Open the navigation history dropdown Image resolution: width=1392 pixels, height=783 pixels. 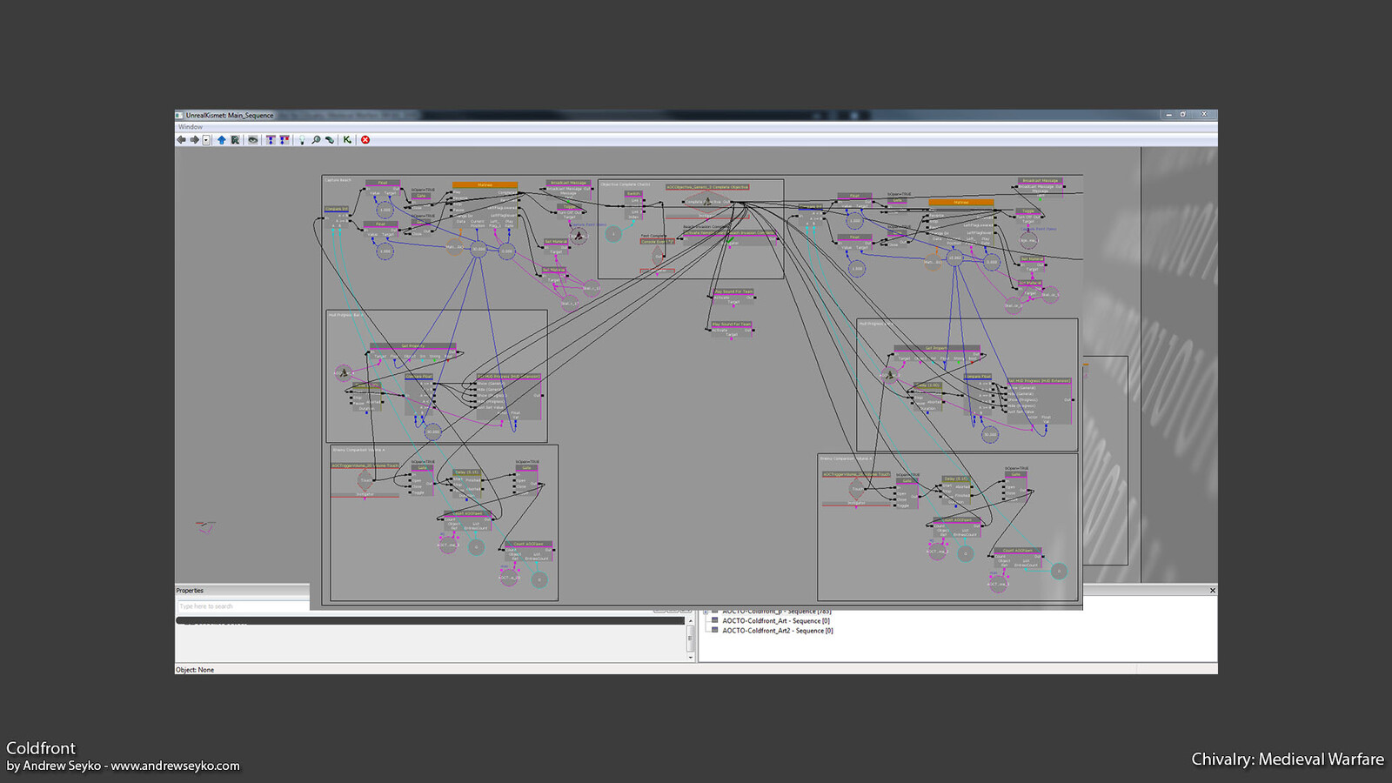pos(206,139)
